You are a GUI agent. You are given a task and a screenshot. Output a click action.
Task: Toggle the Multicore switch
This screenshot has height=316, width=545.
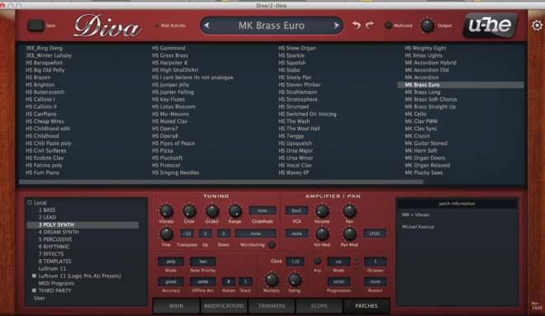point(388,26)
